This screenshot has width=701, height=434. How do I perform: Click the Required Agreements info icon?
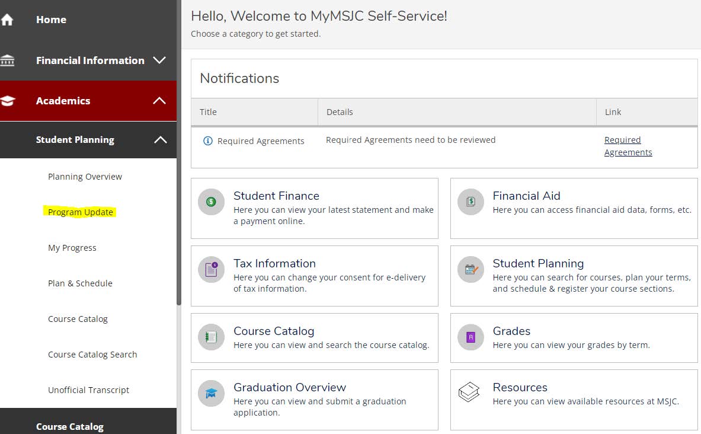pyautogui.click(x=207, y=141)
